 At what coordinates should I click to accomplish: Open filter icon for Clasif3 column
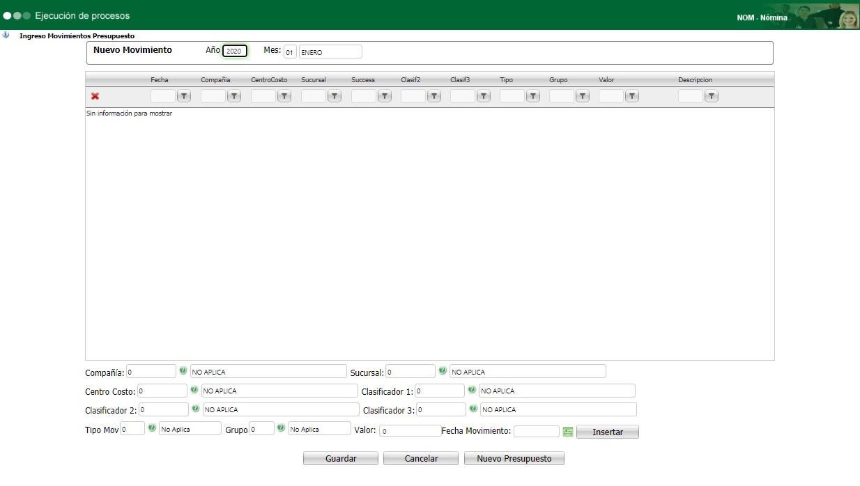pyautogui.click(x=484, y=96)
